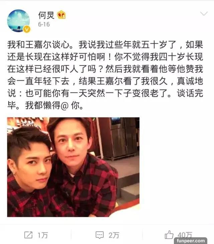Open the attached selfie photo
The height and width of the screenshot is (244, 214).
tap(73, 167)
